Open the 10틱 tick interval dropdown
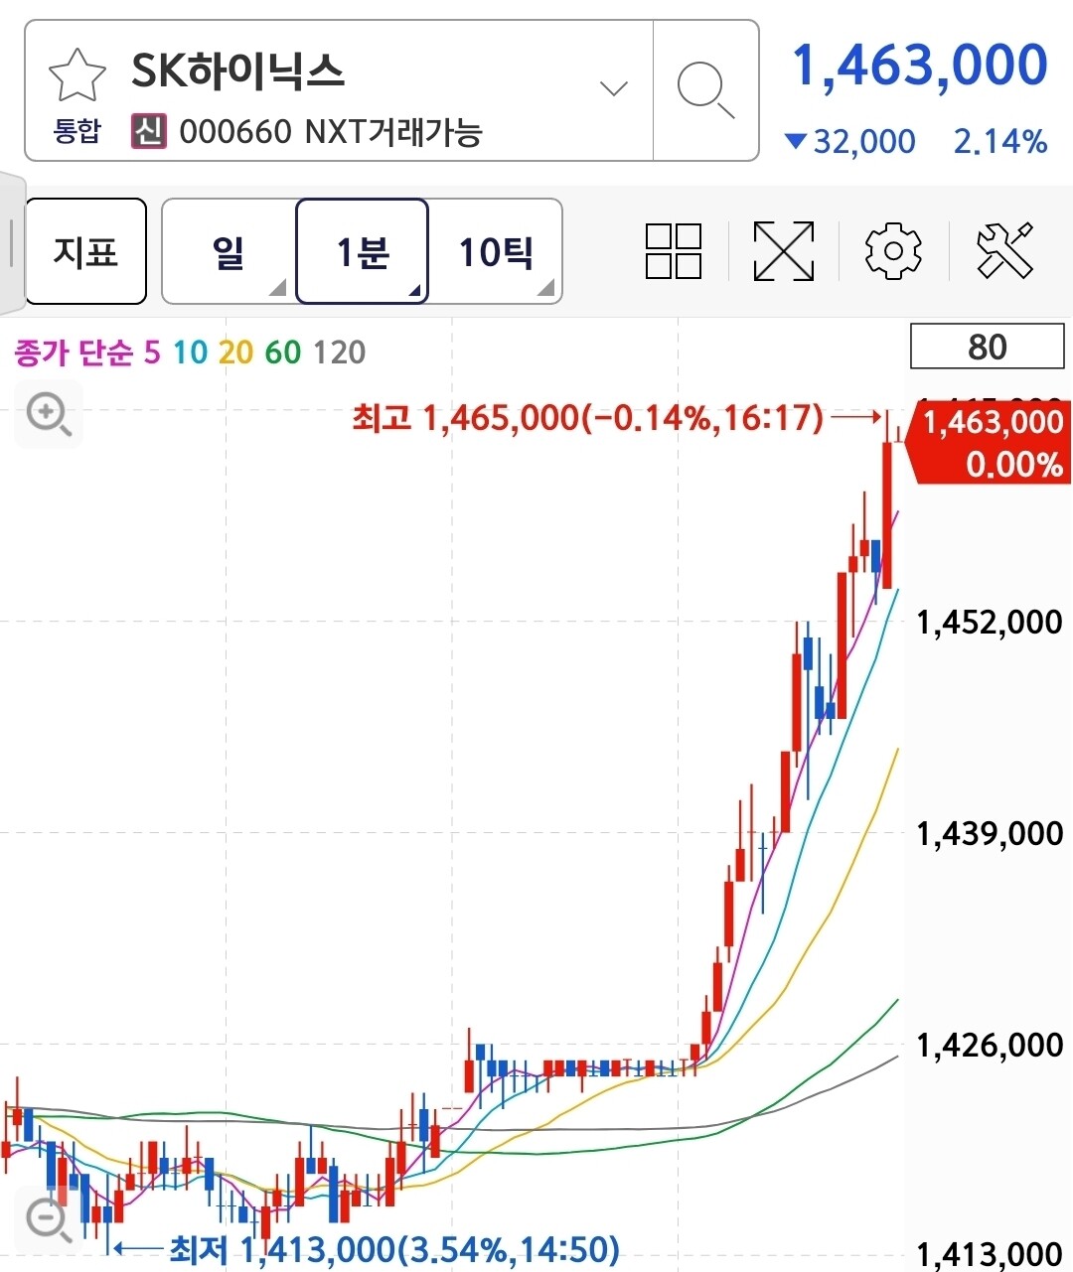The height and width of the screenshot is (1272, 1073). tap(496, 251)
